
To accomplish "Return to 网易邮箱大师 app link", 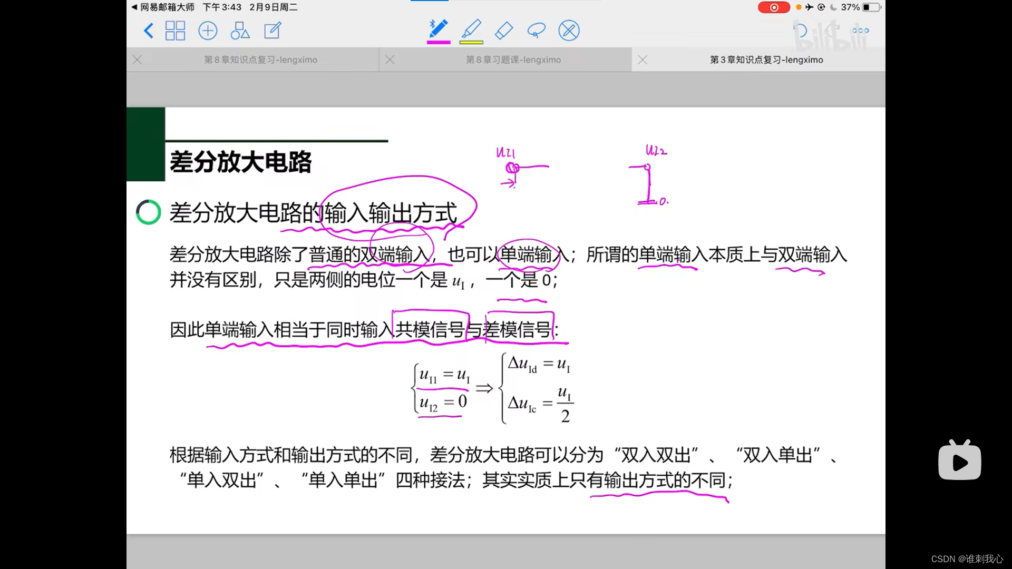I will click(x=163, y=7).
